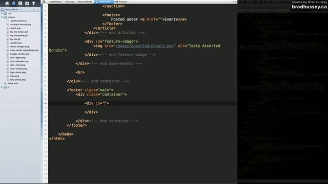Screen dimensions: 328x184
Task: Select icon-apple.png file
Action: [18, 58]
